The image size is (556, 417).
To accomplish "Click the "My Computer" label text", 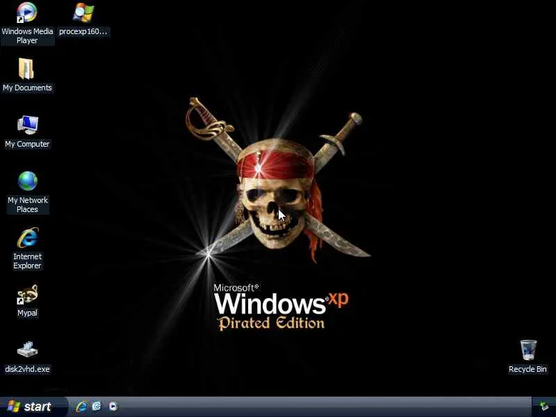I will [27, 144].
